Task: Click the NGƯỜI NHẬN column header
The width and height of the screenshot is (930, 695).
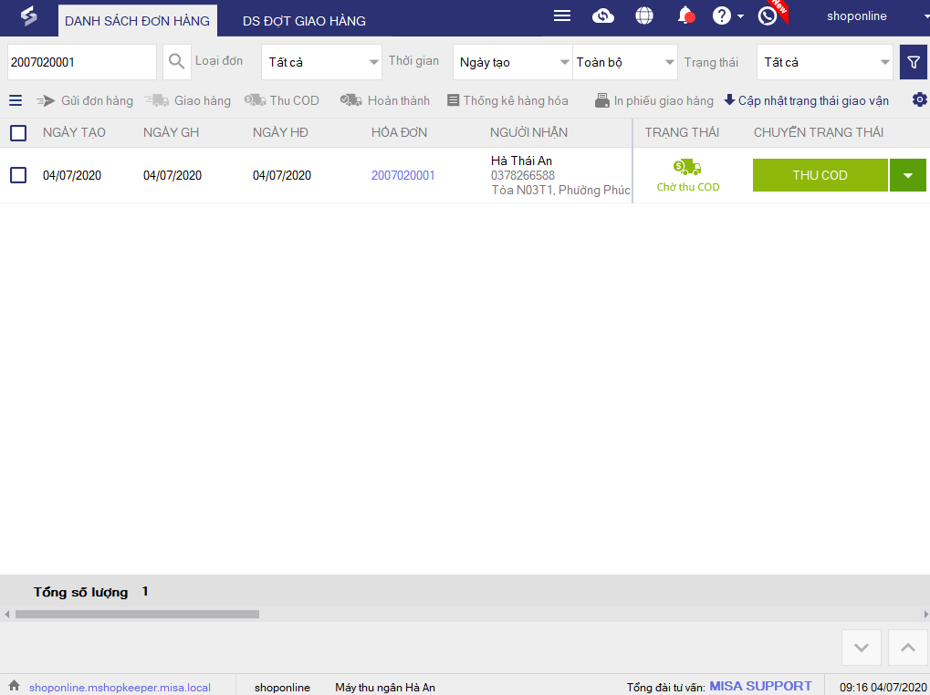Action: point(528,133)
